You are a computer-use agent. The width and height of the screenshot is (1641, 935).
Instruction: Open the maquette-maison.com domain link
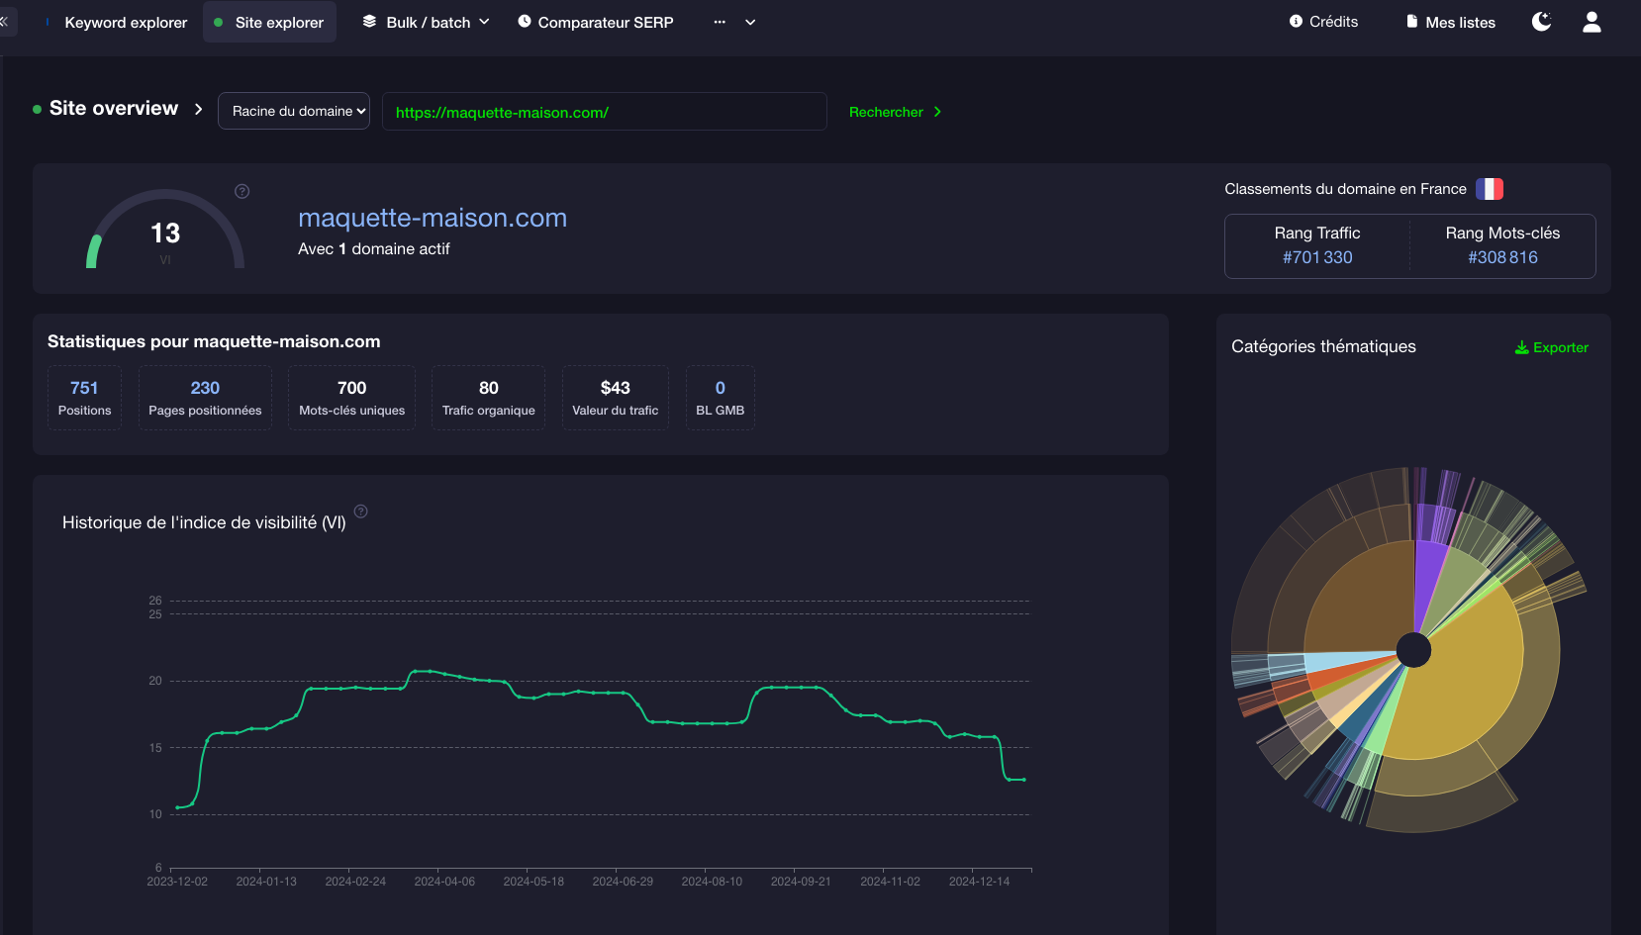433,218
